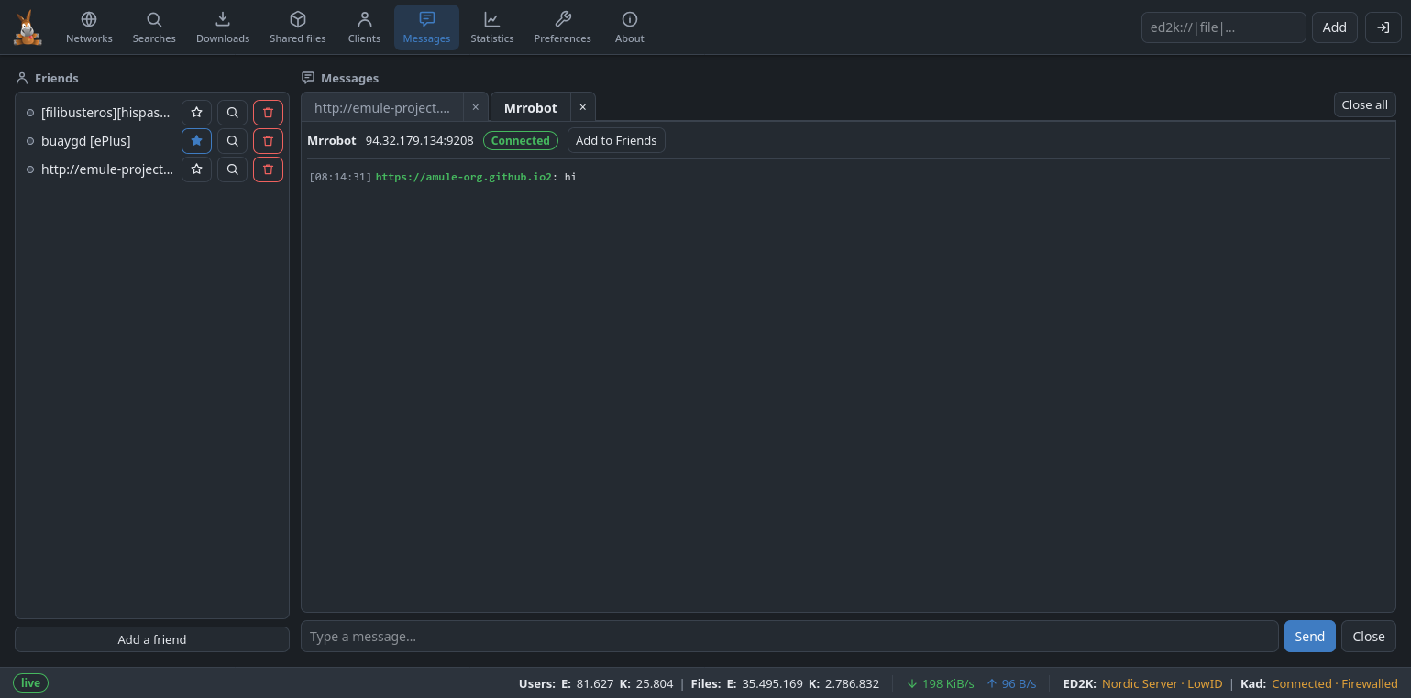The height and width of the screenshot is (698, 1411).
Task: Click Nordic Server · LowID status
Action: (x=1163, y=683)
